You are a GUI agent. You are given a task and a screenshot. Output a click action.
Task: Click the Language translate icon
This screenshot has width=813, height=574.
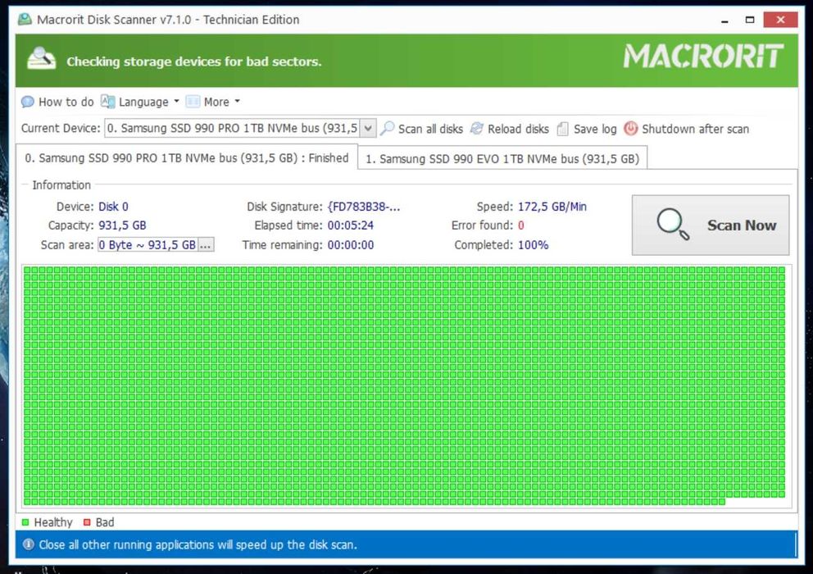(x=108, y=102)
